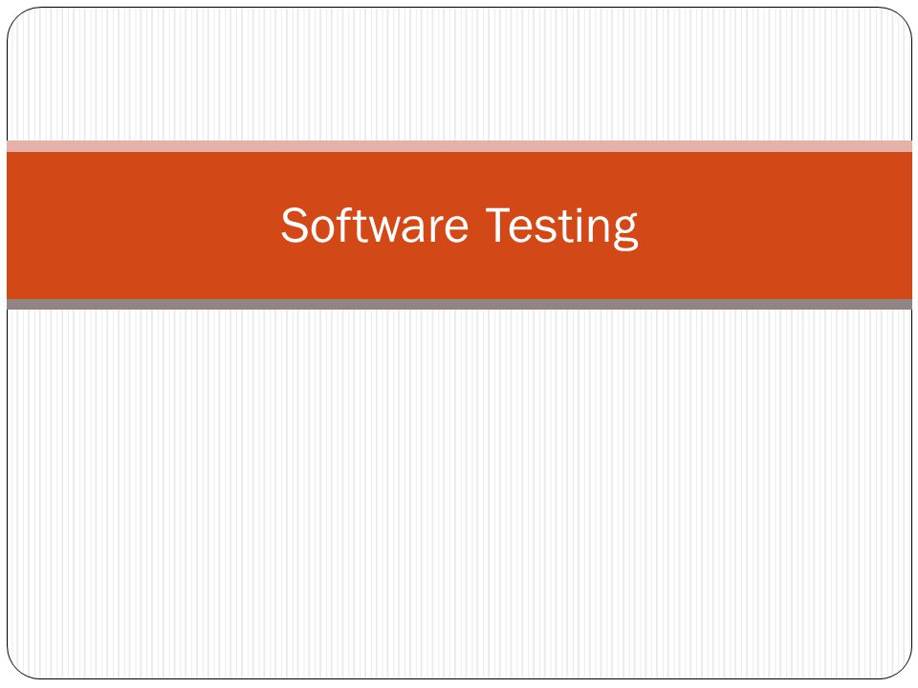Click the capital letter S in Software
This screenshot has height=688, width=918.
tap(295, 226)
